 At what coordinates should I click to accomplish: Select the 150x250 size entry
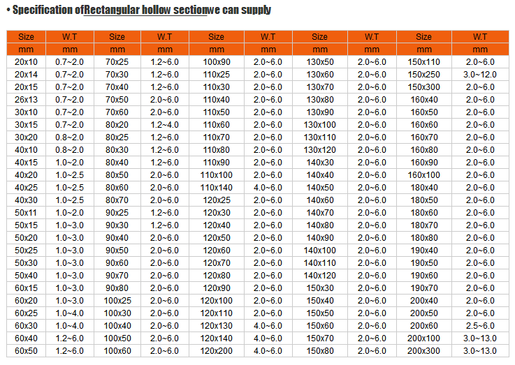[423, 75]
